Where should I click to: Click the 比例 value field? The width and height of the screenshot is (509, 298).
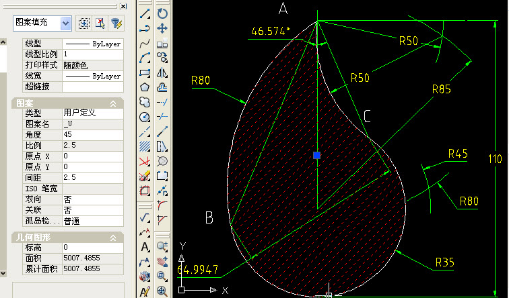[93, 145]
